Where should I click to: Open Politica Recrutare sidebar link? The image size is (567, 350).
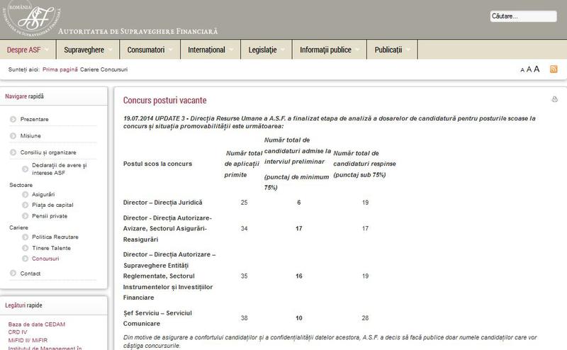tap(55, 237)
